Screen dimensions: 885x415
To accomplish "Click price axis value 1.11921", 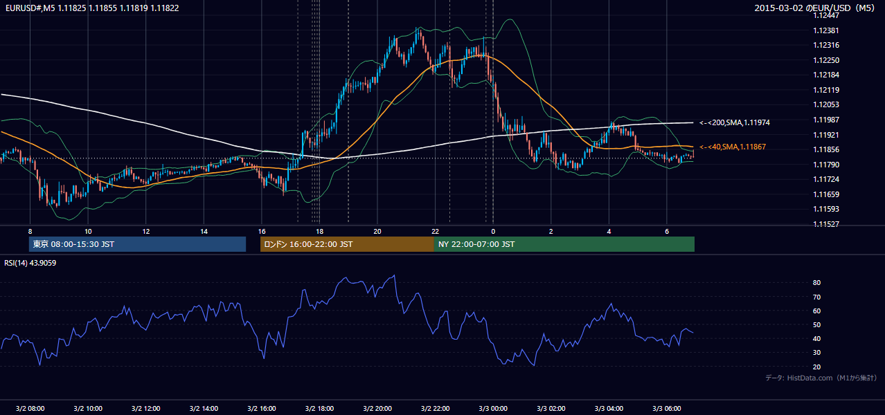I will tap(825, 135).
